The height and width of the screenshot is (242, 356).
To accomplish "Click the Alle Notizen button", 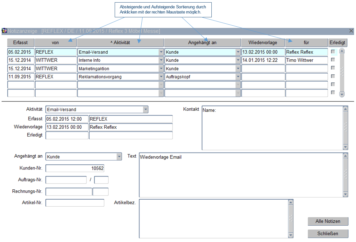I will (328, 221).
